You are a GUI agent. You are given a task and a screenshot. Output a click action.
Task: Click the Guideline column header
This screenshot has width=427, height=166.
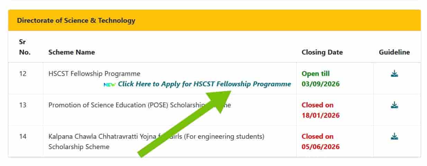point(394,52)
